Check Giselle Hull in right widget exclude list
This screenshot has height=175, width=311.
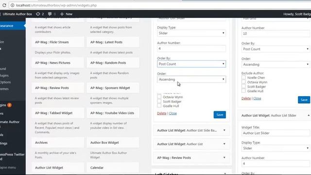point(243,91)
